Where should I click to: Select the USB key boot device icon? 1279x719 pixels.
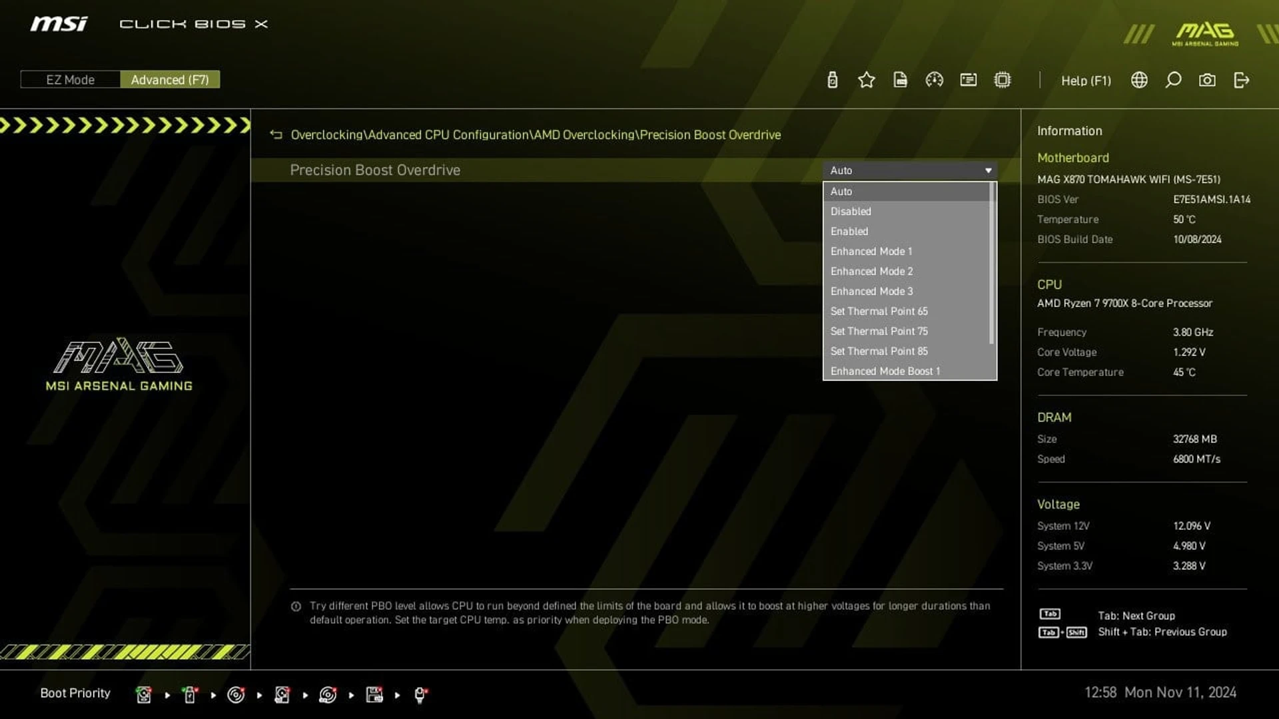tap(190, 694)
